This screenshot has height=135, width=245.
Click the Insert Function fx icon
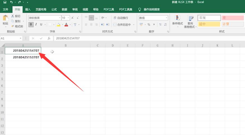(x=49, y=38)
